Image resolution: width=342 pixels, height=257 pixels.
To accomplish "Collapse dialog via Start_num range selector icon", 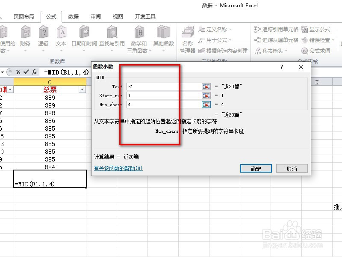I will (206, 96).
